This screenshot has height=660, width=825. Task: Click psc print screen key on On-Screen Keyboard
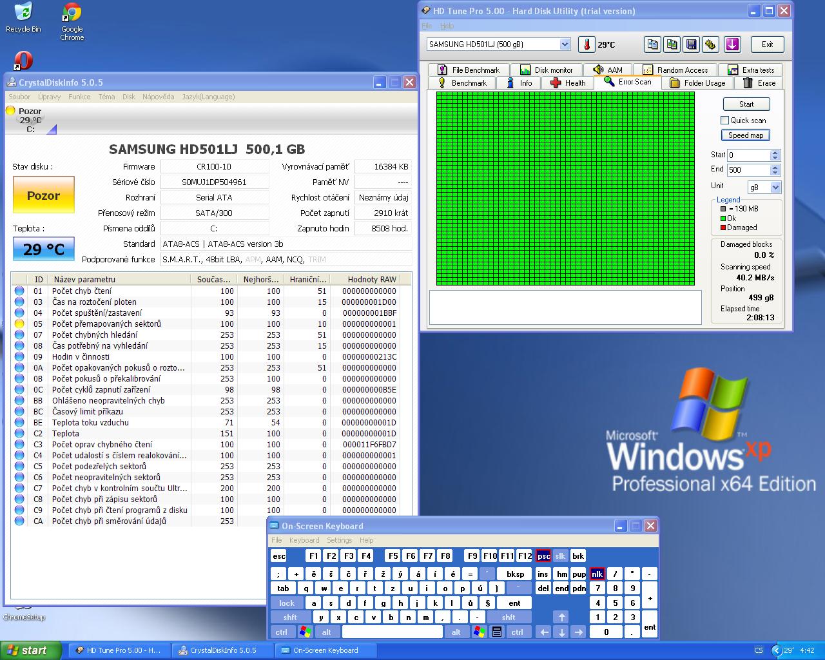(x=543, y=556)
